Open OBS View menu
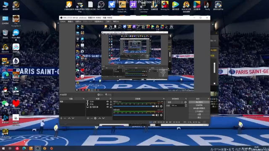The height and width of the screenshot is (151, 269). click(78, 21)
